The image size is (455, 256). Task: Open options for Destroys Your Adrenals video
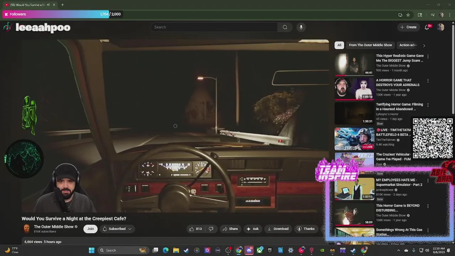pyautogui.click(x=428, y=81)
